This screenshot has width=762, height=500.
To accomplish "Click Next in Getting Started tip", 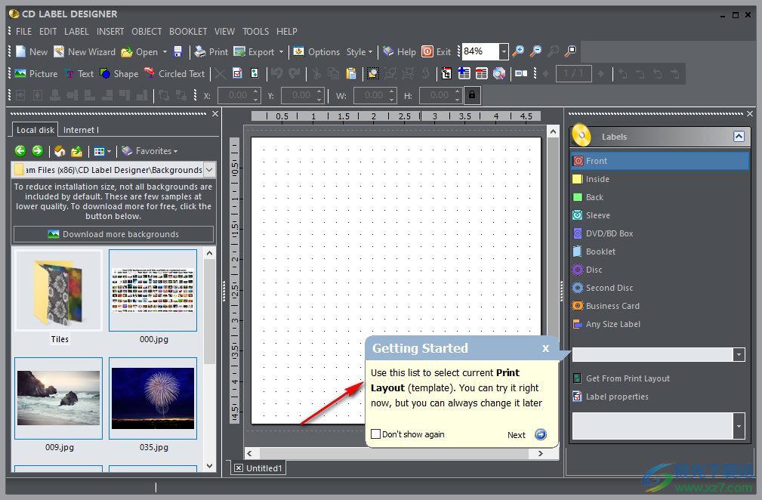I will (x=527, y=434).
